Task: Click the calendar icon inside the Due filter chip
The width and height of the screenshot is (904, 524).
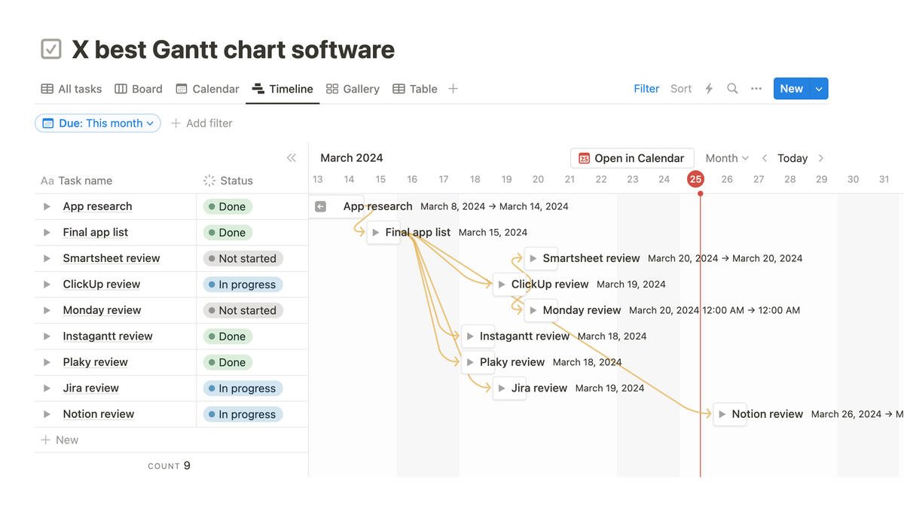Action: point(47,123)
